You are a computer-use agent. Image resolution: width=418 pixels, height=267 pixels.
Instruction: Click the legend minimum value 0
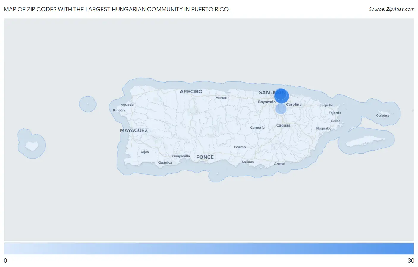coord(5,261)
